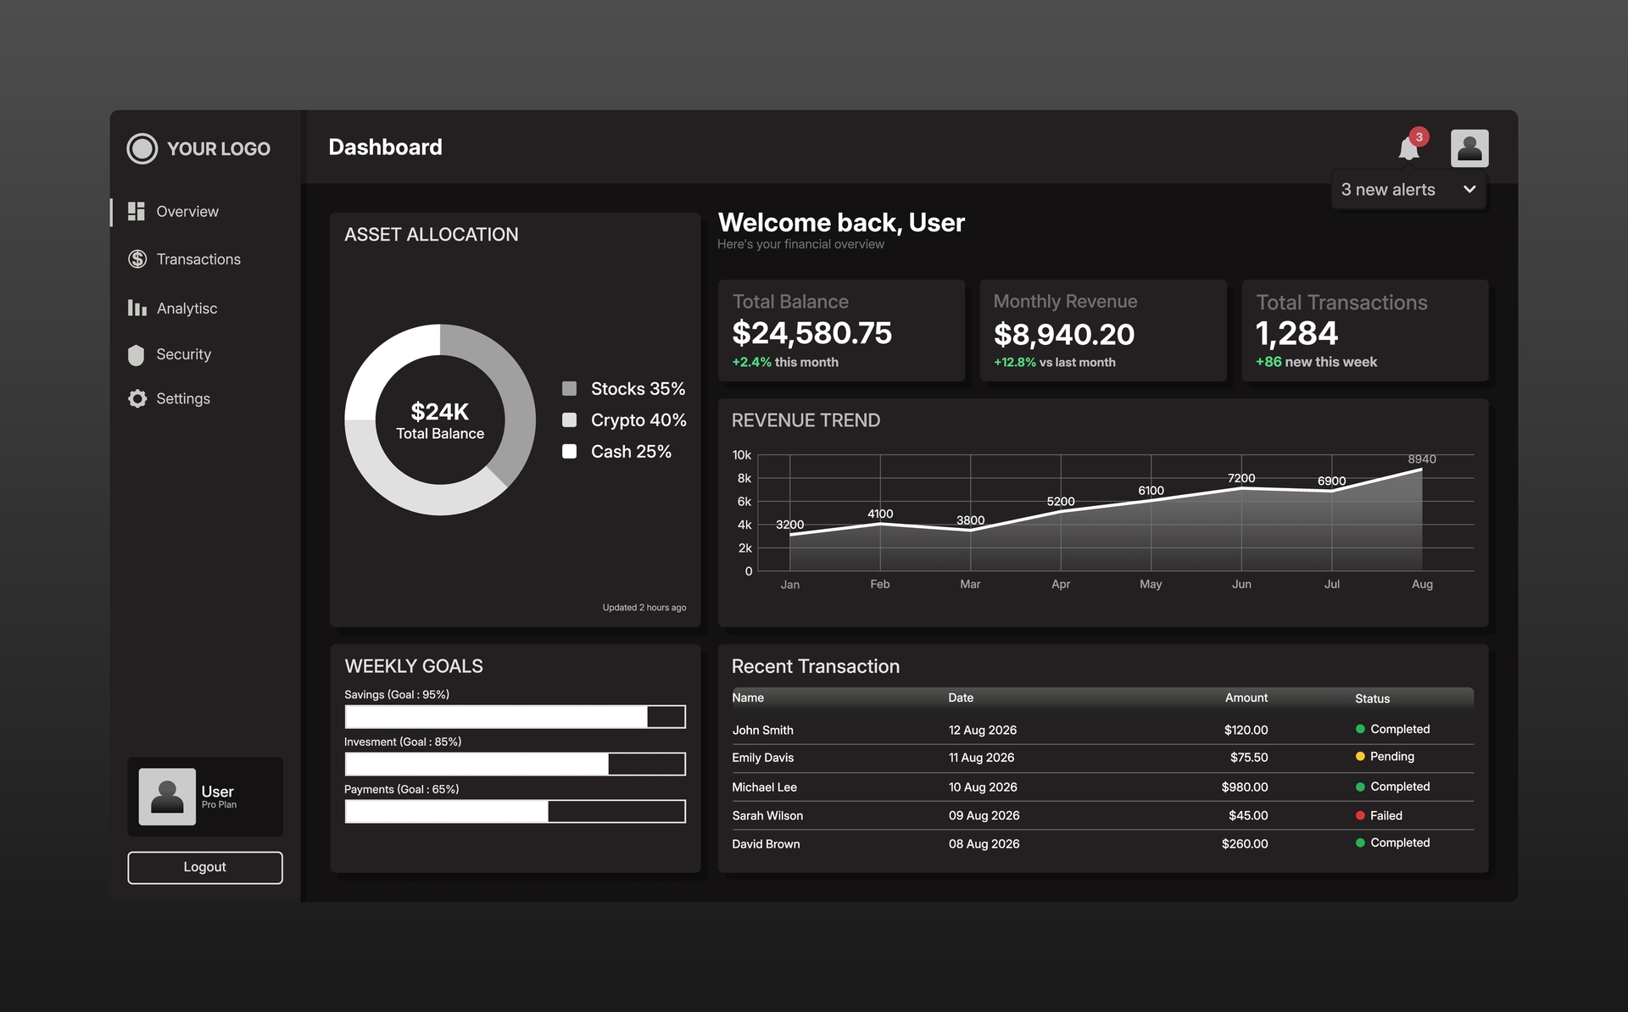Click the Logout button

pos(205,867)
